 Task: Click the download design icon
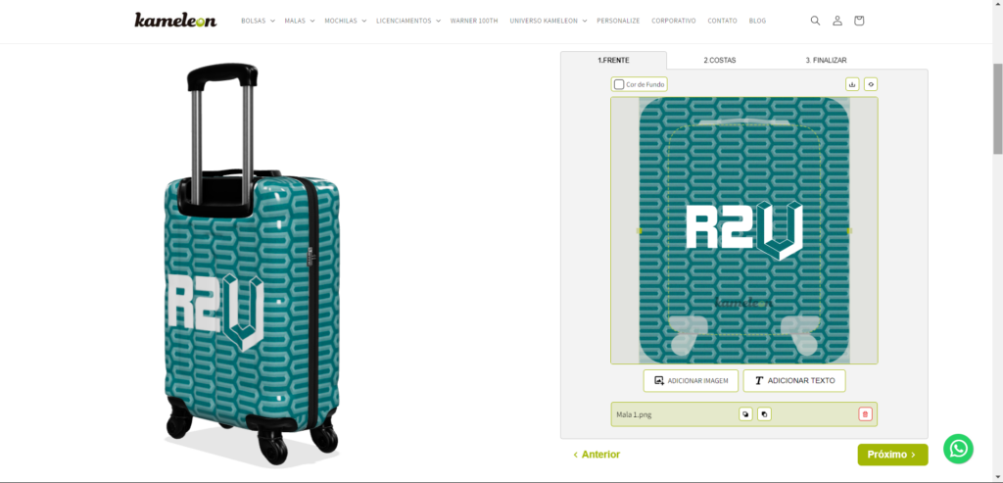point(851,84)
